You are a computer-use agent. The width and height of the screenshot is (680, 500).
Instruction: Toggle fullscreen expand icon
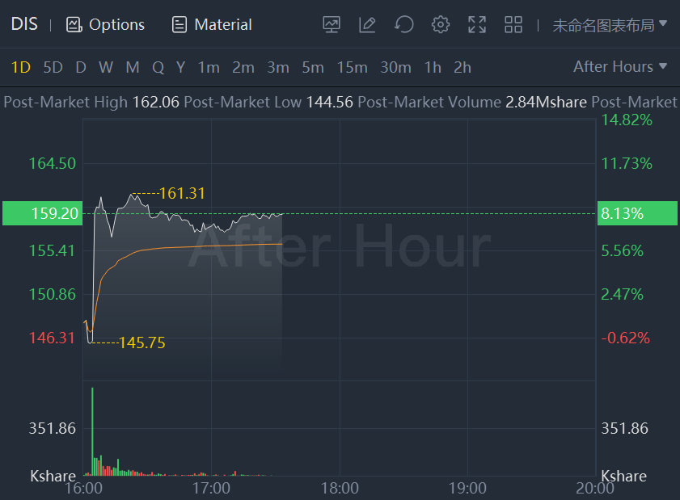477,25
